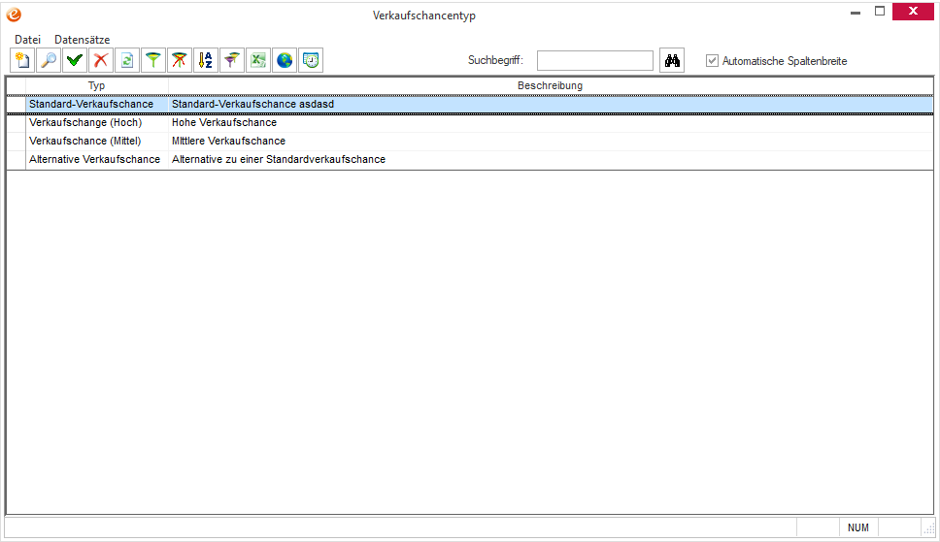The image size is (940, 542).
Task: Click the row selector of Verkaufschange (Hoch)
Action: tap(17, 123)
